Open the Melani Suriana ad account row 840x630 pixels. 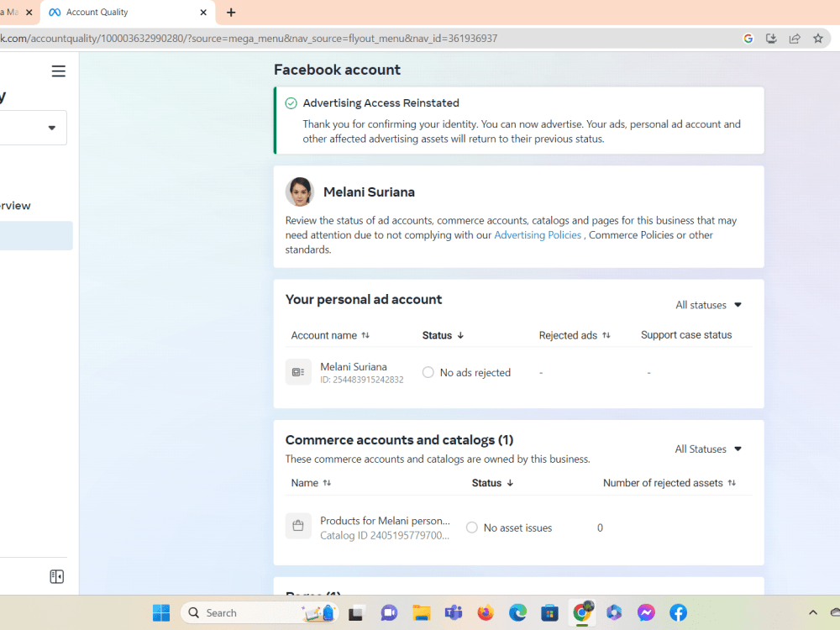coord(518,372)
